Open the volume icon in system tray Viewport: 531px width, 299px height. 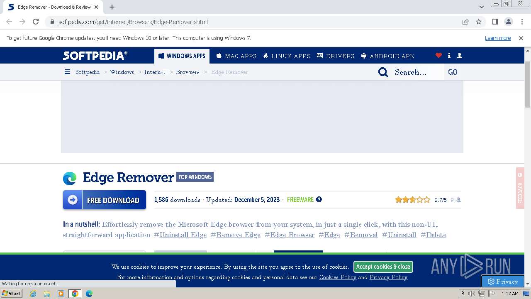(472, 294)
